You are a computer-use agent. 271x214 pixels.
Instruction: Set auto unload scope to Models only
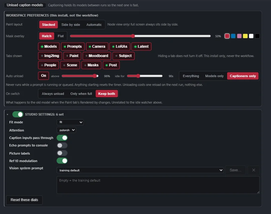[214, 76]
